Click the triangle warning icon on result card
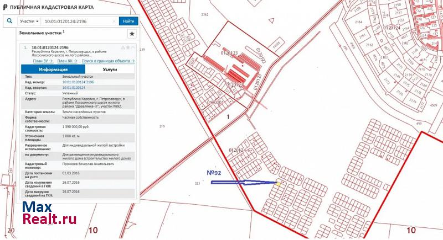Image resolution: width=443 pixels, height=240 pixels. (122, 48)
